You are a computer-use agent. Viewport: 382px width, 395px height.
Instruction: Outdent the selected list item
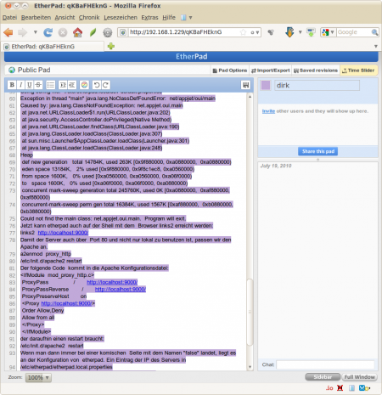click(x=72, y=85)
